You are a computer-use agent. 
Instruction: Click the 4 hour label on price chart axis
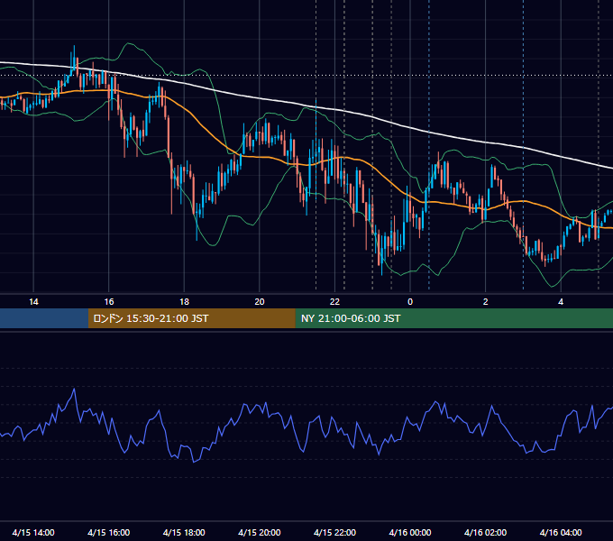pyautogui.click(x=561, y=302)
